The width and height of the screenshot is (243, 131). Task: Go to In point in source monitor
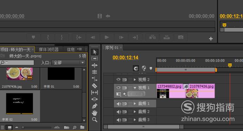coord(79,37)
